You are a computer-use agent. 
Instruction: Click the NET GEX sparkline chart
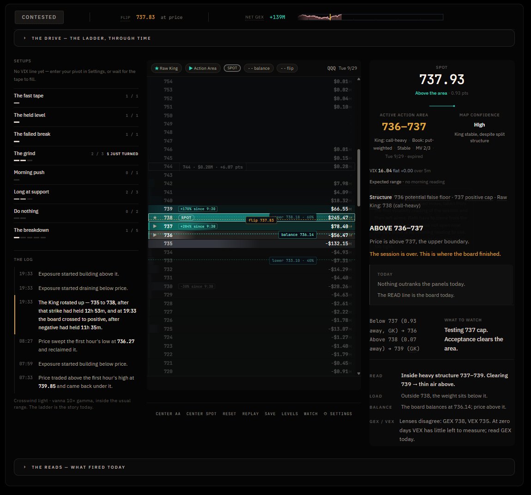370,17
